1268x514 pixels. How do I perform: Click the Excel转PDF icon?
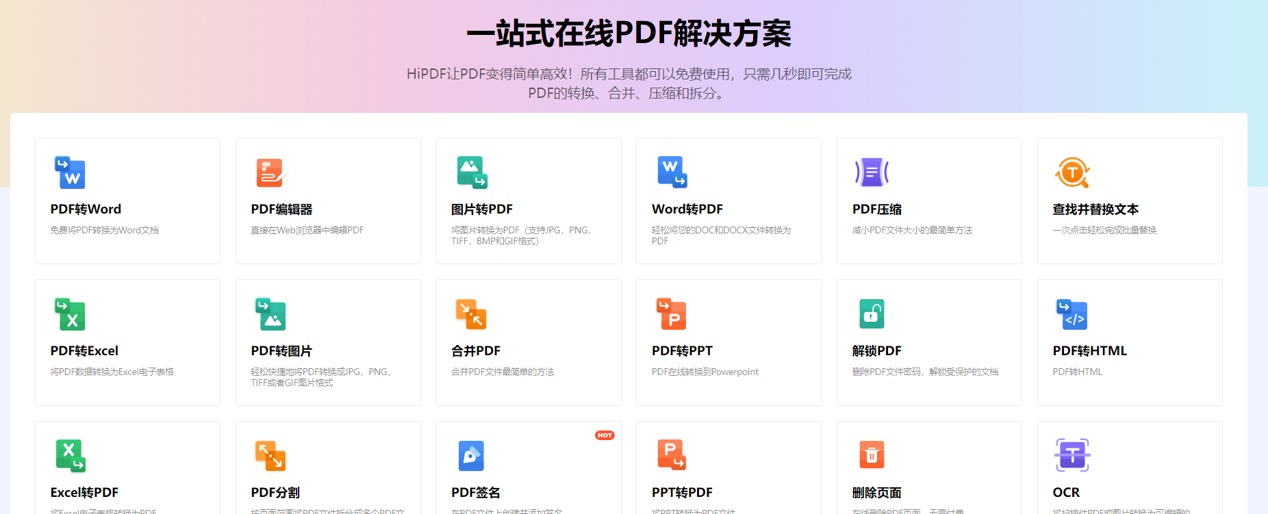70,456
